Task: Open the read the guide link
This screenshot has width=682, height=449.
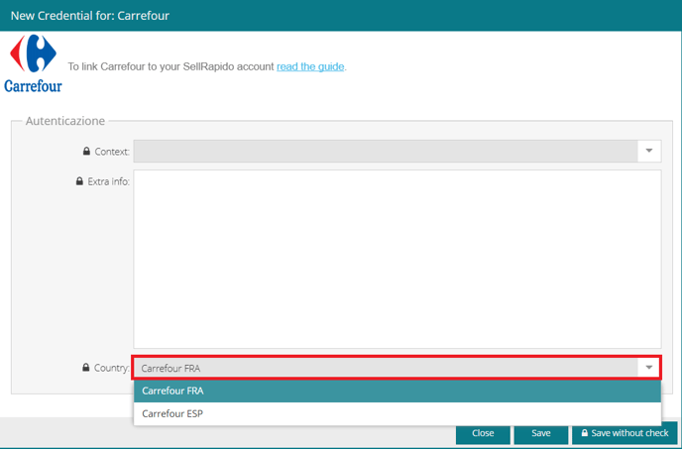Action: pyautogui.click(x=310, y=66)
